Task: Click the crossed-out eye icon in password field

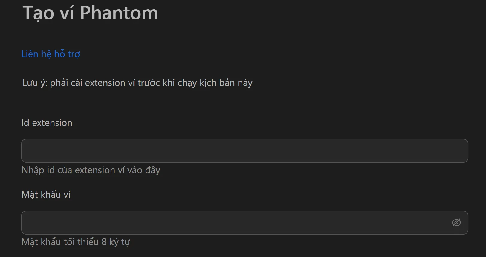Action: 457,223
